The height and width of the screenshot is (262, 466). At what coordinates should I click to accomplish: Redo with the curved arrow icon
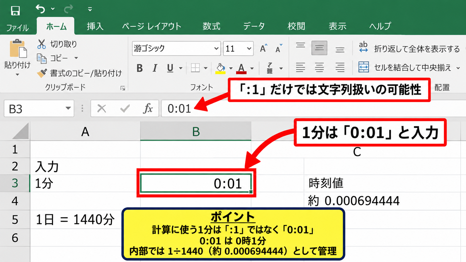coord(68,9)
